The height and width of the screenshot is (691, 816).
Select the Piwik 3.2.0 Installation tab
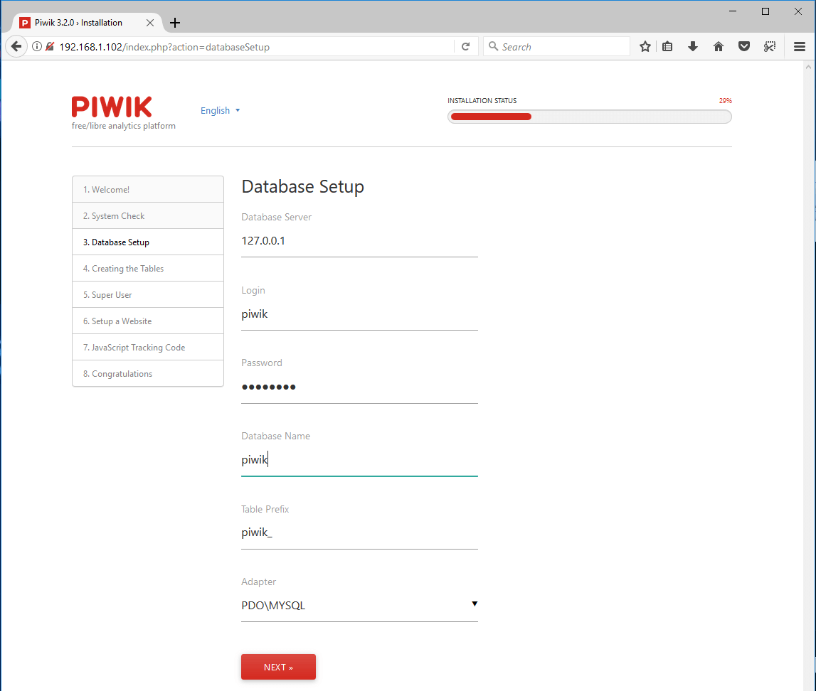pos(86,23)
